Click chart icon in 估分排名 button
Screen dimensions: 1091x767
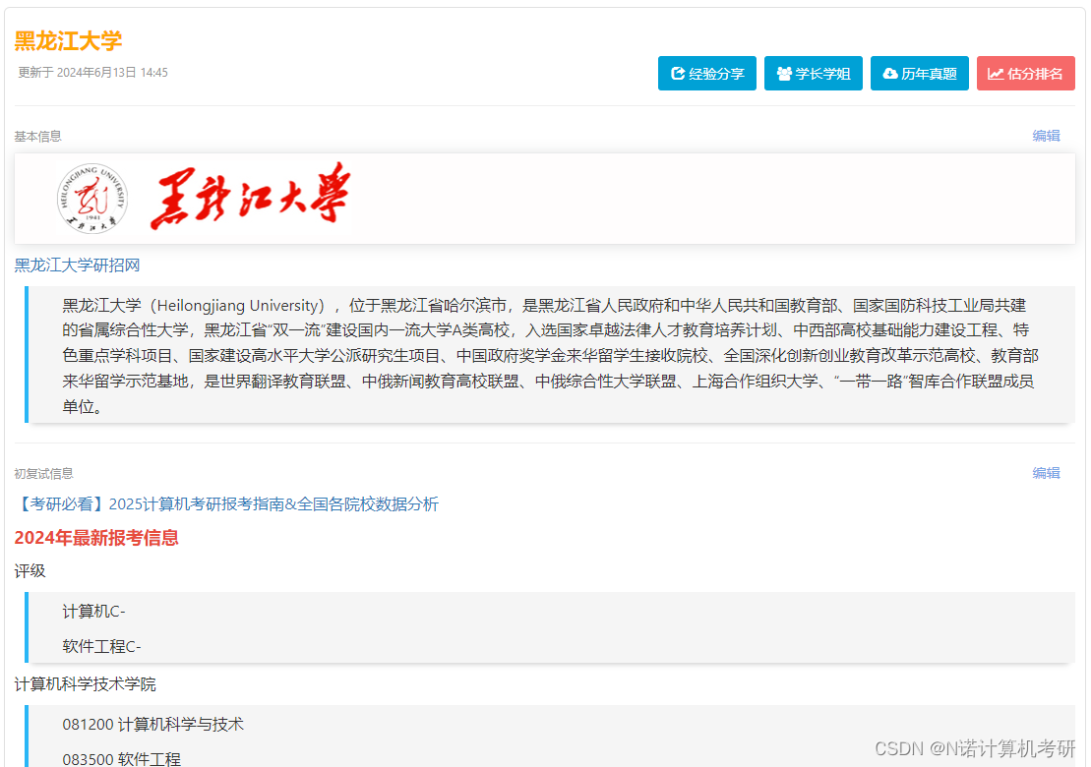click(x=996, y=74)
